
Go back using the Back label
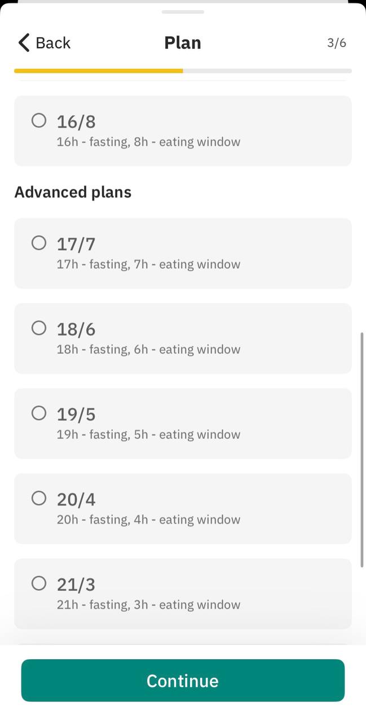[53, 43]
